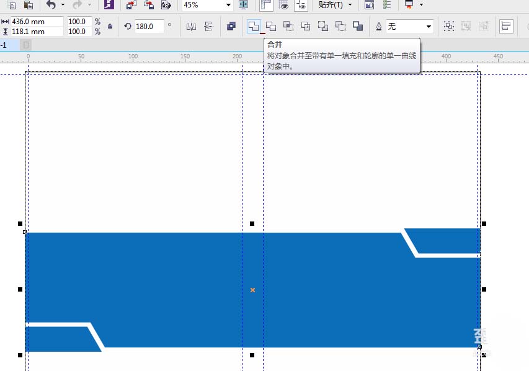Click the full-screen preview icon
This screenshot has height=371, width=529.
click(x=243, y=5)
